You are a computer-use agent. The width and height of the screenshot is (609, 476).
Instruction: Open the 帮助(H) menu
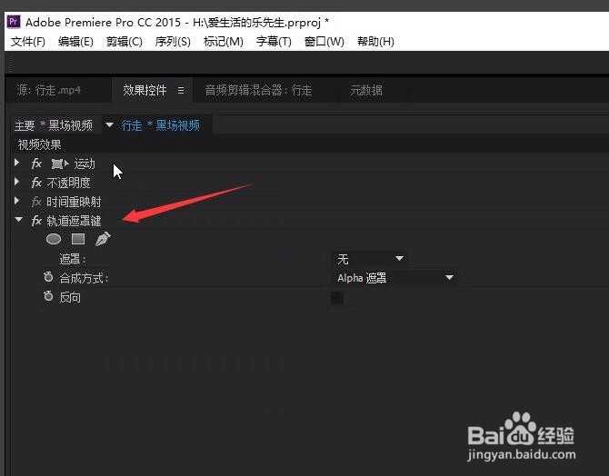point(375,42)
